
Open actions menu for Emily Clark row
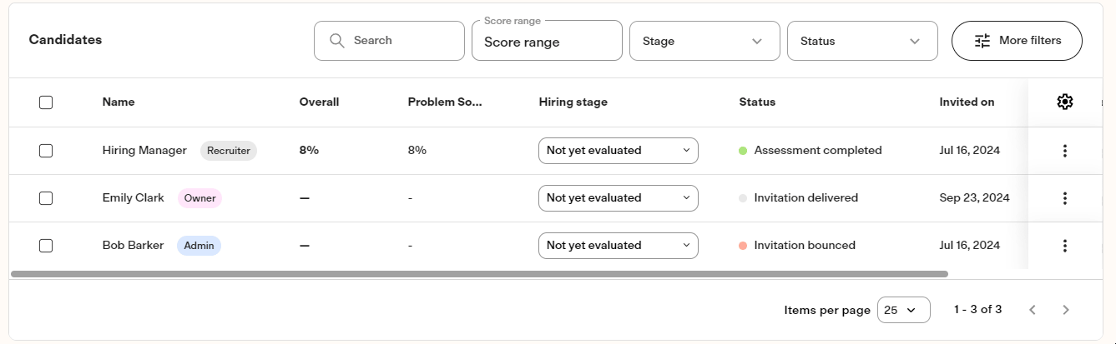1064,198
